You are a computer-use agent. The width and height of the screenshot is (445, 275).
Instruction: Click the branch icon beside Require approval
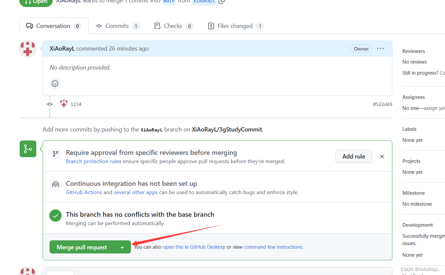point(55,153)
